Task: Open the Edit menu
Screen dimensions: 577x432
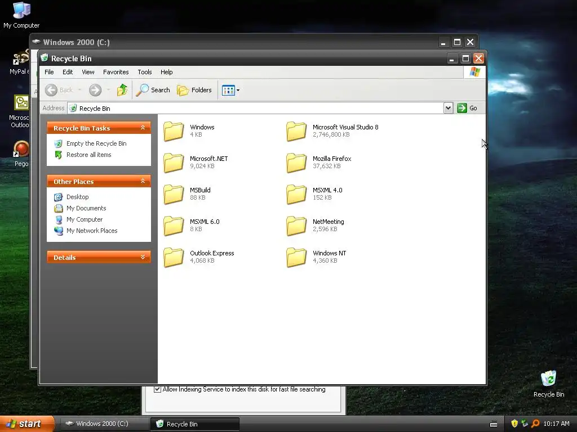Action: (68, 72)
